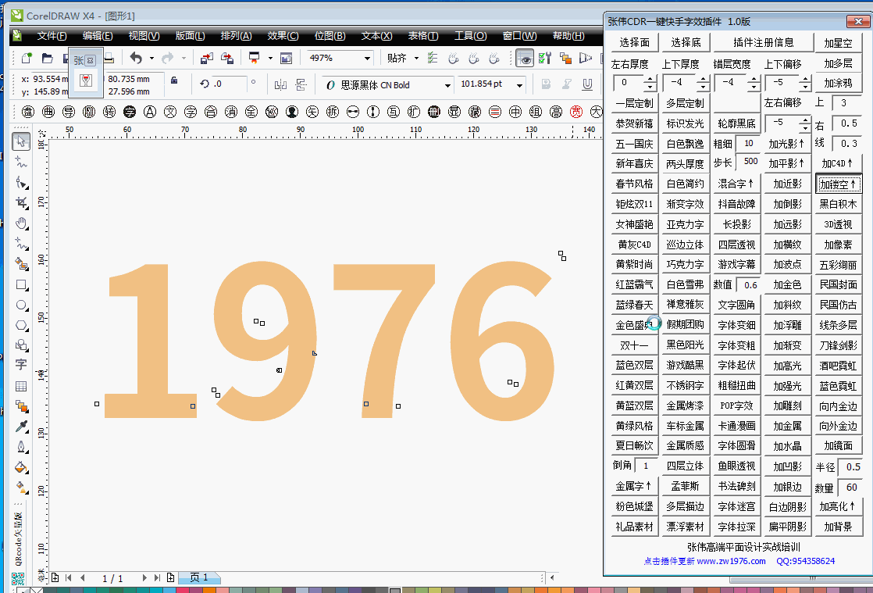
Task: Click the mirror horizontally icon
Action: pyautogui.click(x=280, y=84)
